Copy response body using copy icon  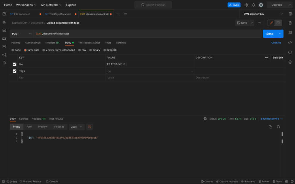[270, 127]
